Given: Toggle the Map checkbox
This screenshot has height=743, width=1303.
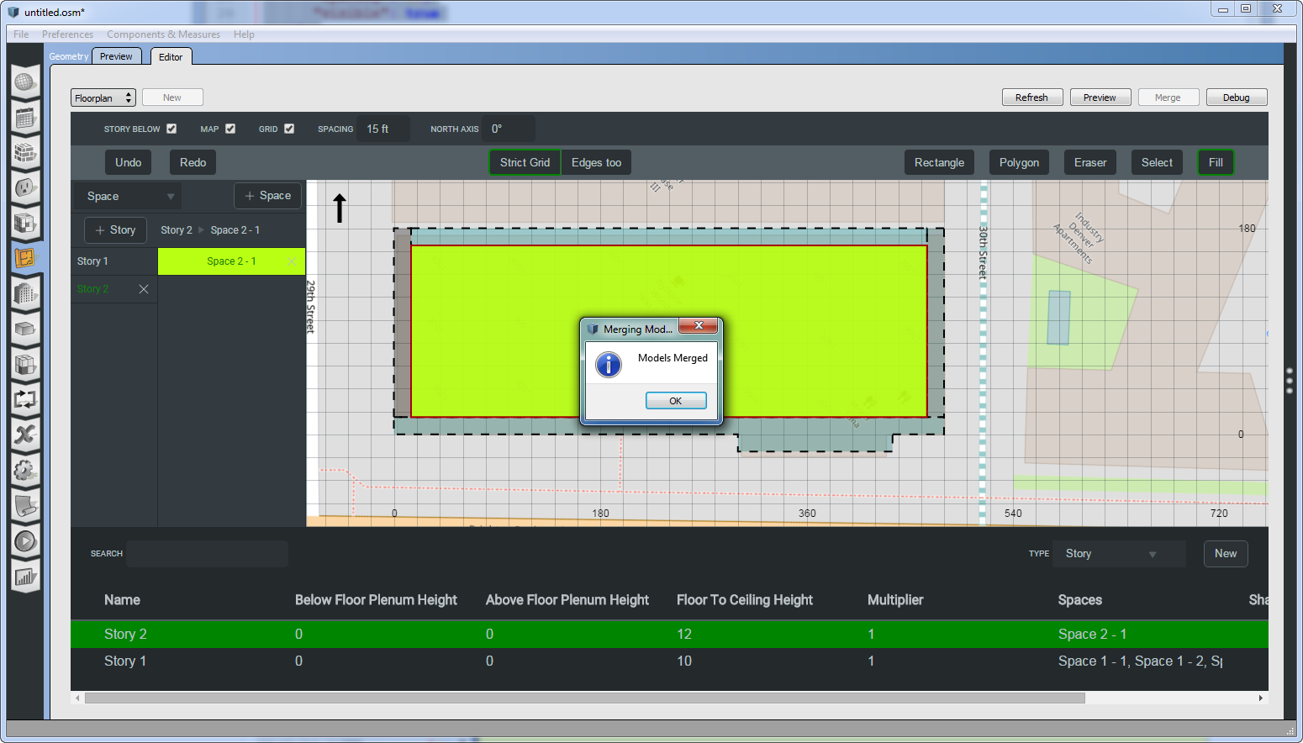Looking at the screenshot, I should pos(230,129).
